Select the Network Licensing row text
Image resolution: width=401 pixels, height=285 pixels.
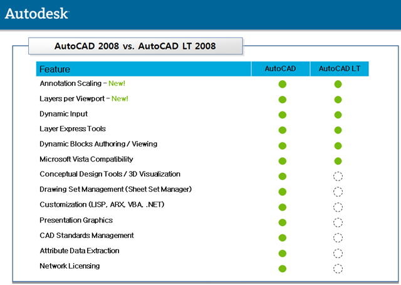pyautogui.click(x=70, y=266)
